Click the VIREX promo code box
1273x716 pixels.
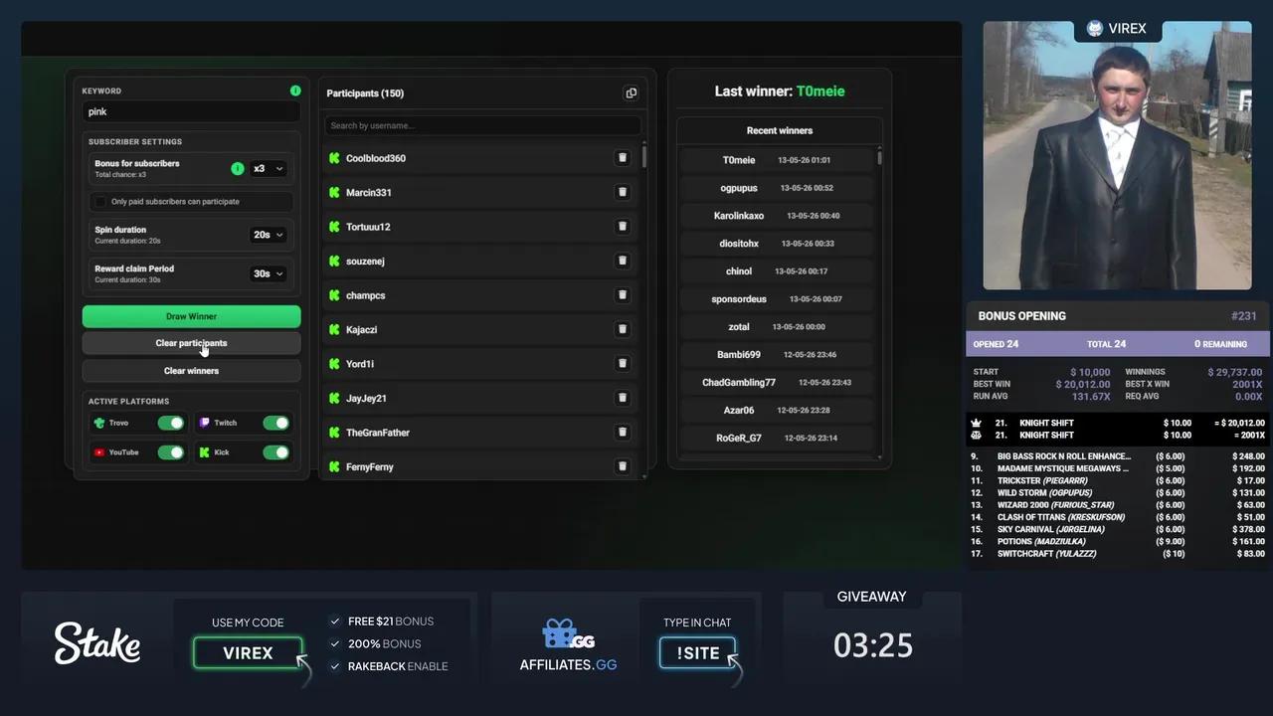click(x=248, y=653)
